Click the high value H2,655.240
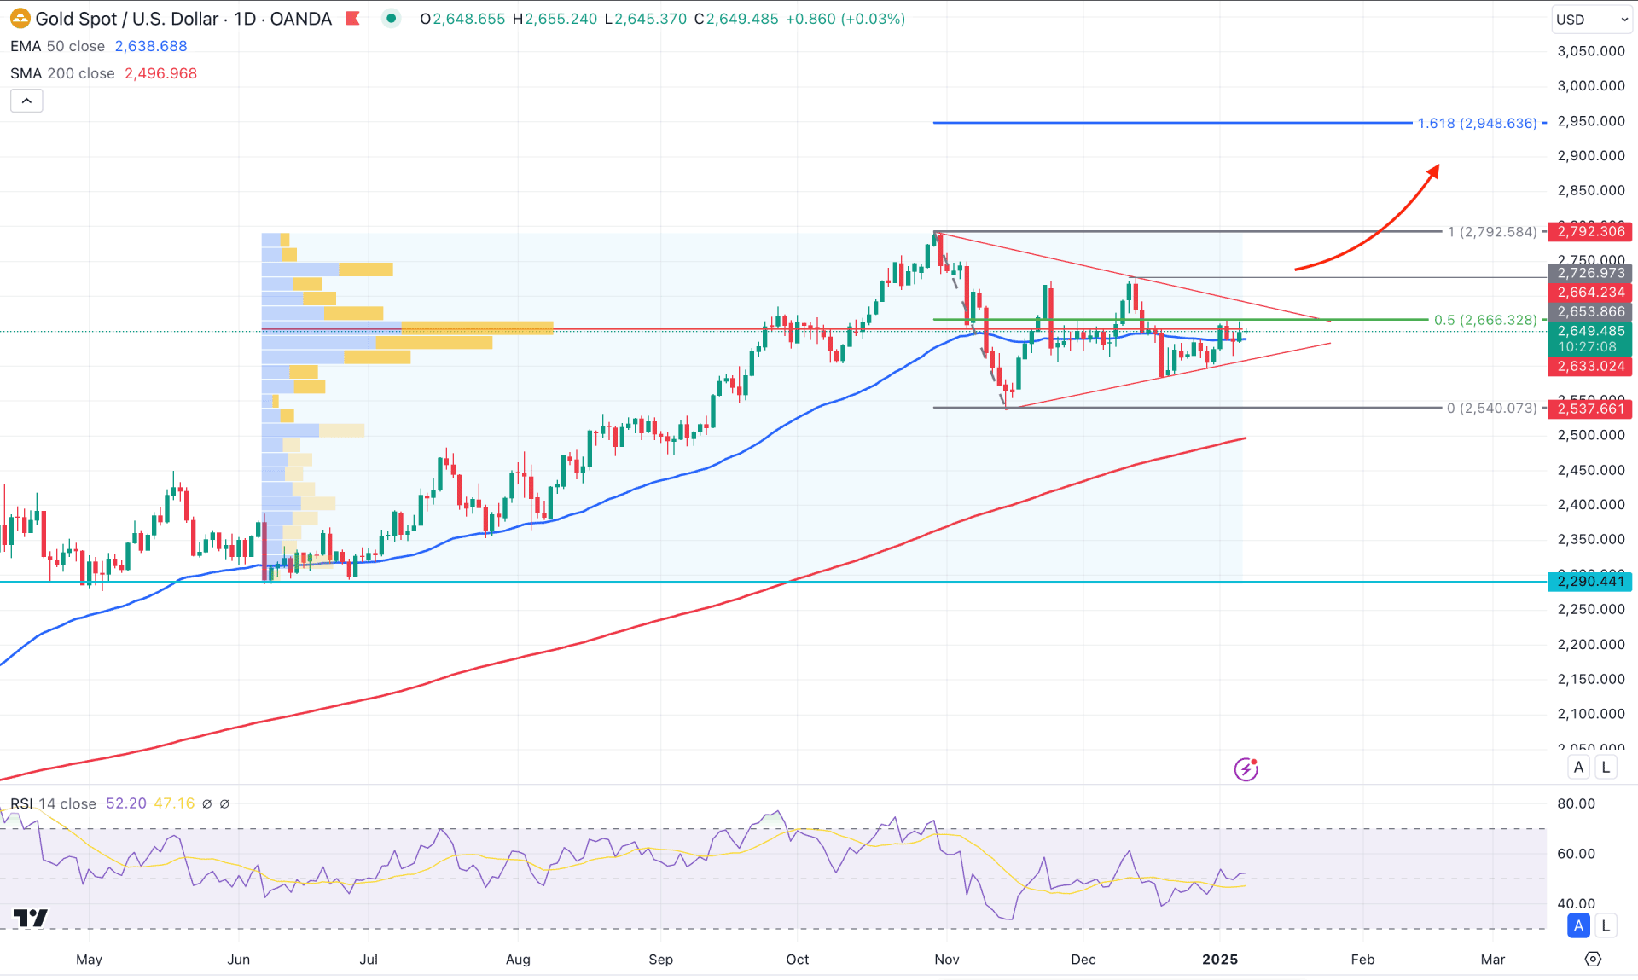This screenshot has height=980, width=1638. click(555, 19)
